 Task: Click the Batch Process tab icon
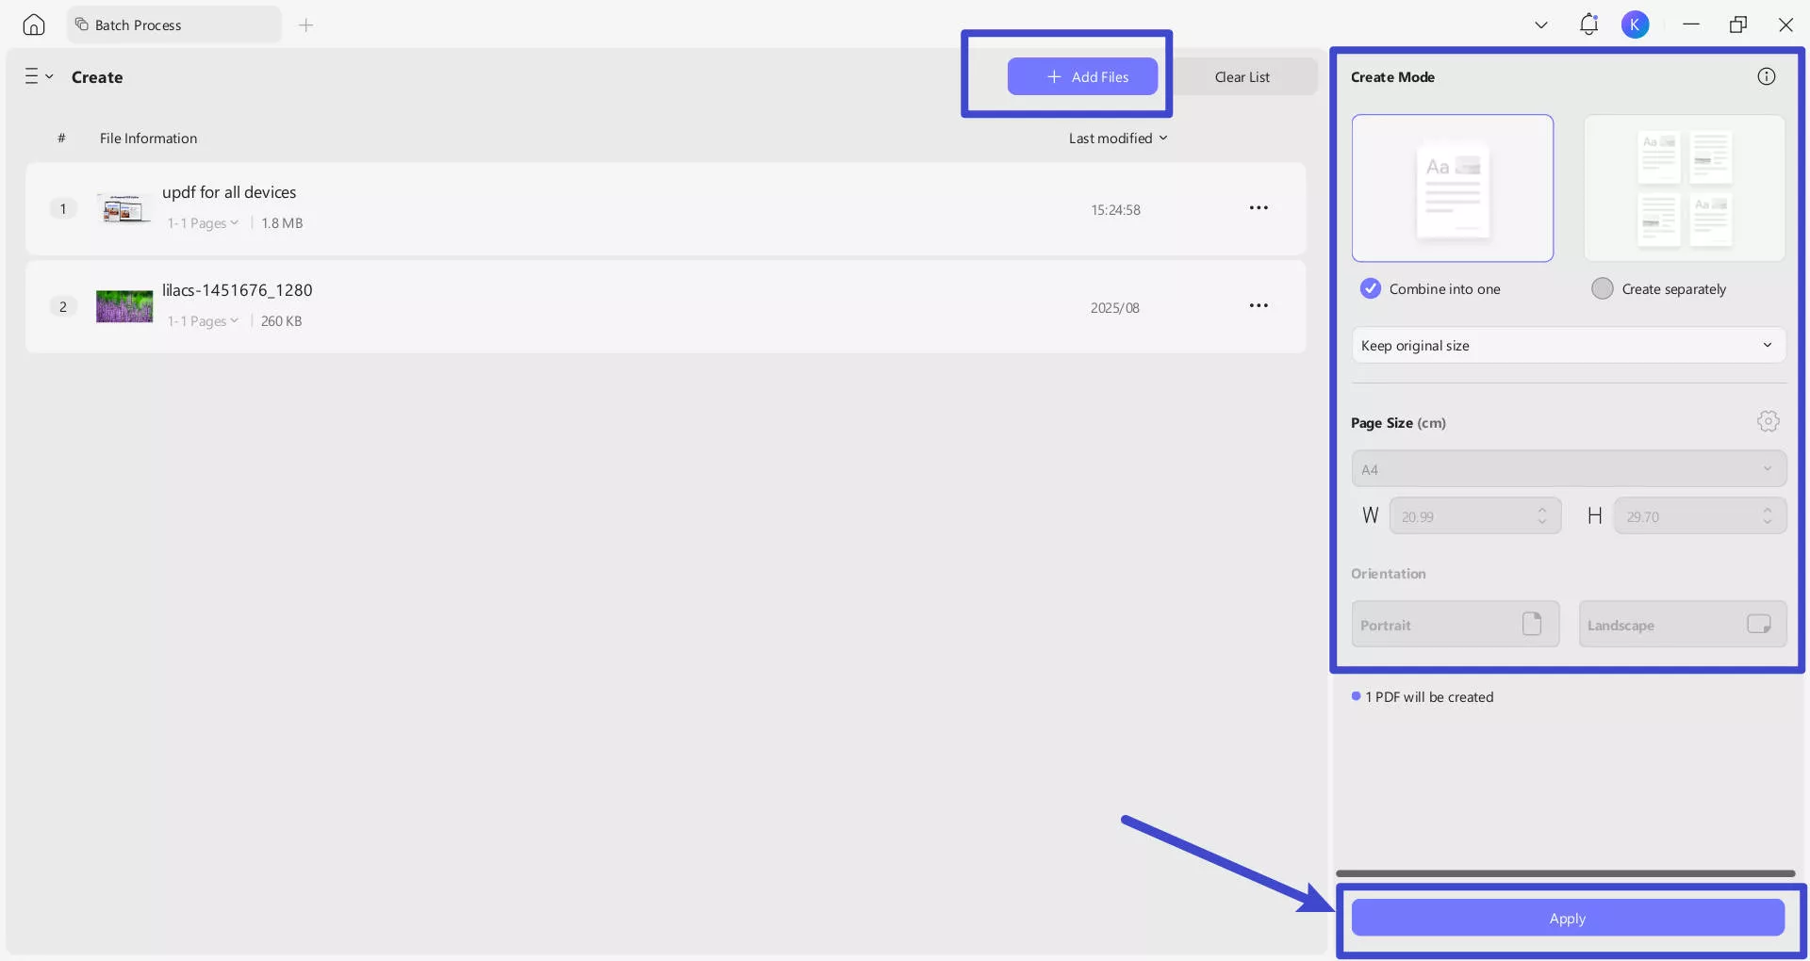point(84,24)
